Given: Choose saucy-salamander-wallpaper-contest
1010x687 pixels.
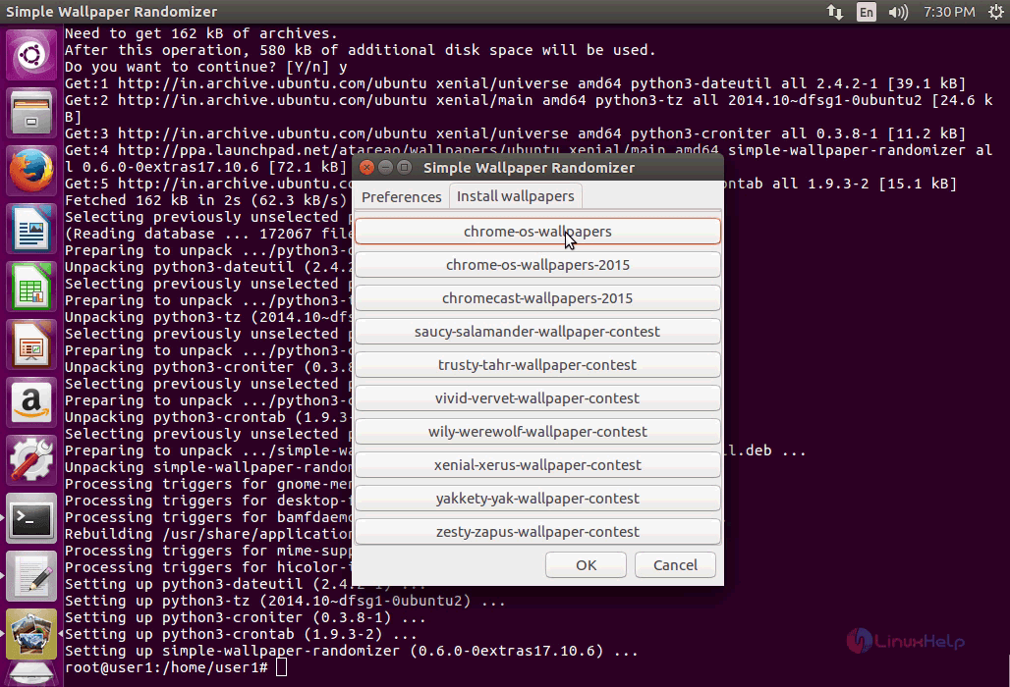Looking at the screenshot, I should click(537, 332).
